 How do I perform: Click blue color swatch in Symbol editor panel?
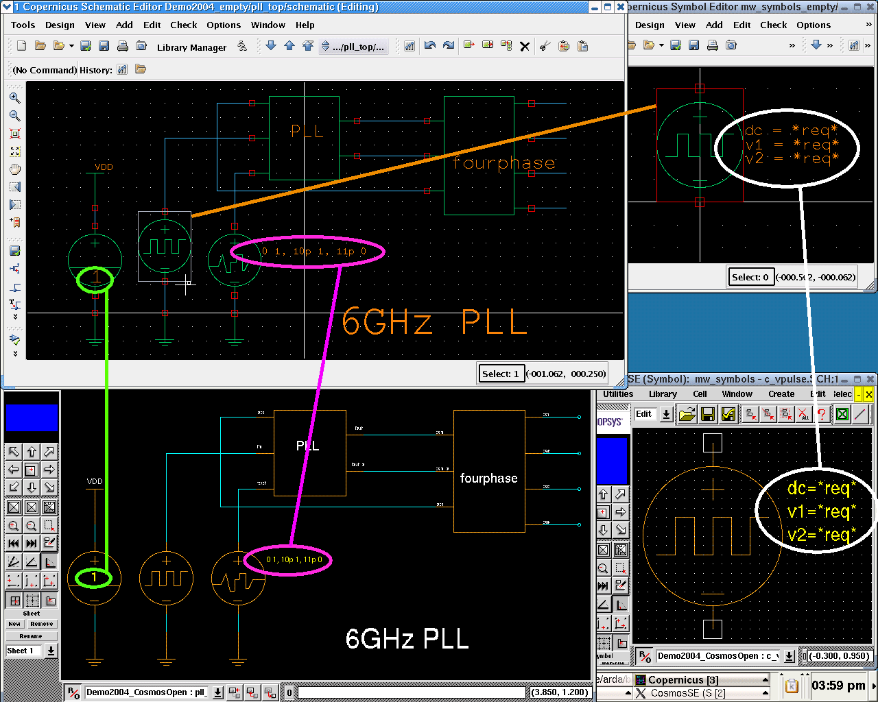[612, 461]
